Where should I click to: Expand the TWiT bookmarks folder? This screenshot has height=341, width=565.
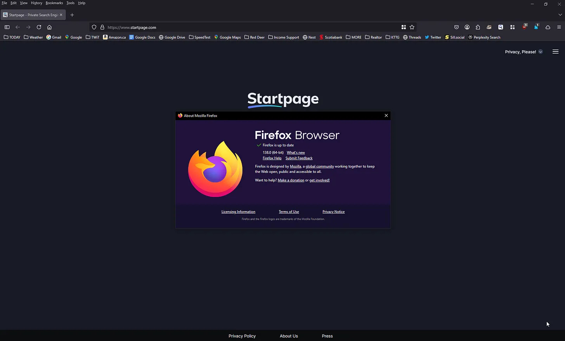click(93, 37)
